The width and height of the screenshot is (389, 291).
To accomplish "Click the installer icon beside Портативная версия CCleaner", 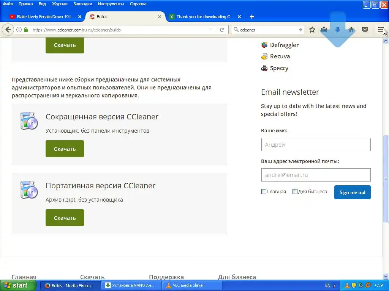I will point(29,190).
